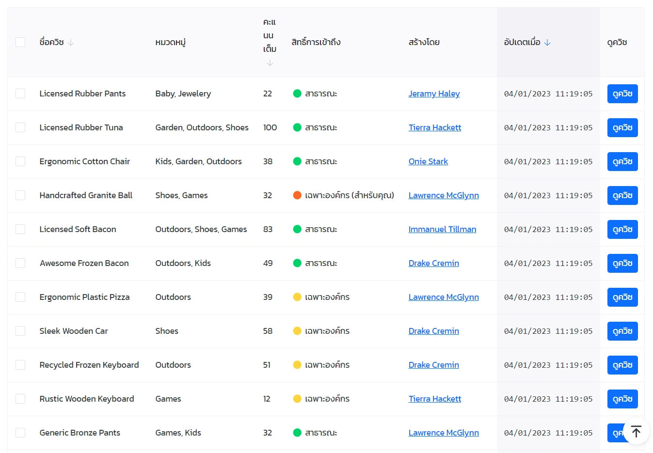Click the Sleek Wooden Car quiz name
653x453 pixels.
coord(74,331)
